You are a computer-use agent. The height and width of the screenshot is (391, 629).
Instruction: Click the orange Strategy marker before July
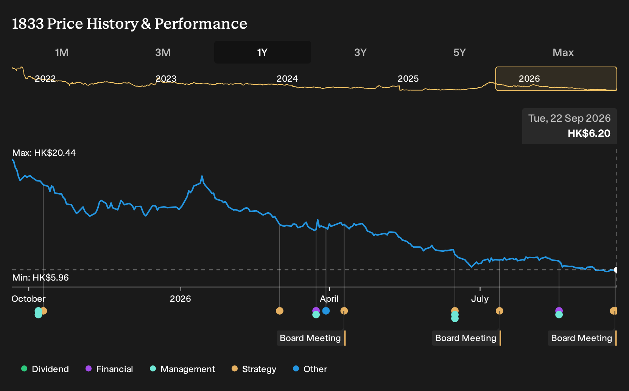tap(455, 310)
